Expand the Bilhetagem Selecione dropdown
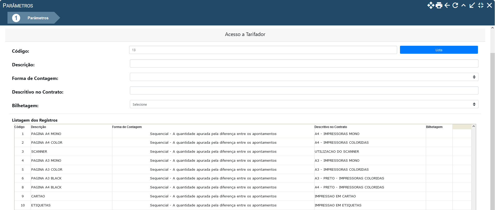Screen dimensions: 495x210 coord(304,104)
